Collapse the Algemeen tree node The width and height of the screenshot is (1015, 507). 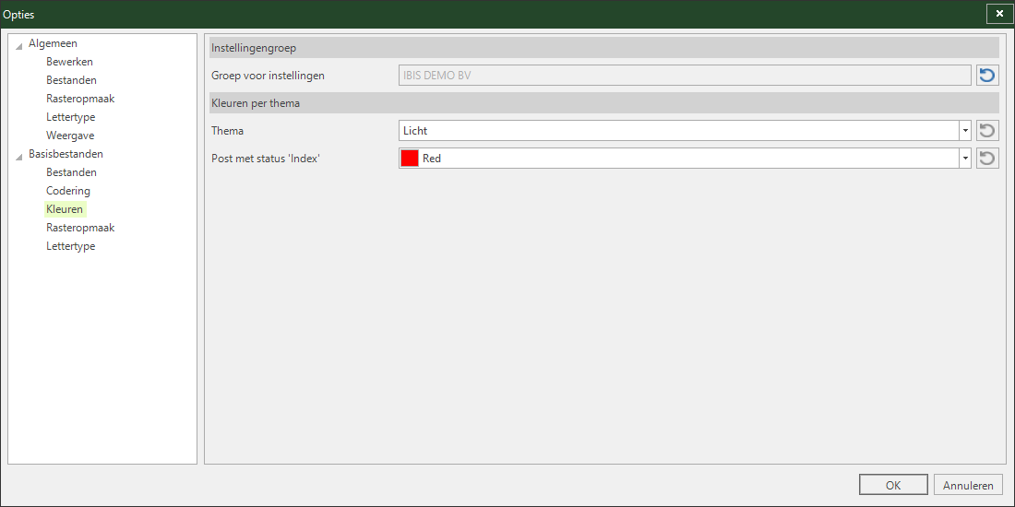(x=18, y=45)
